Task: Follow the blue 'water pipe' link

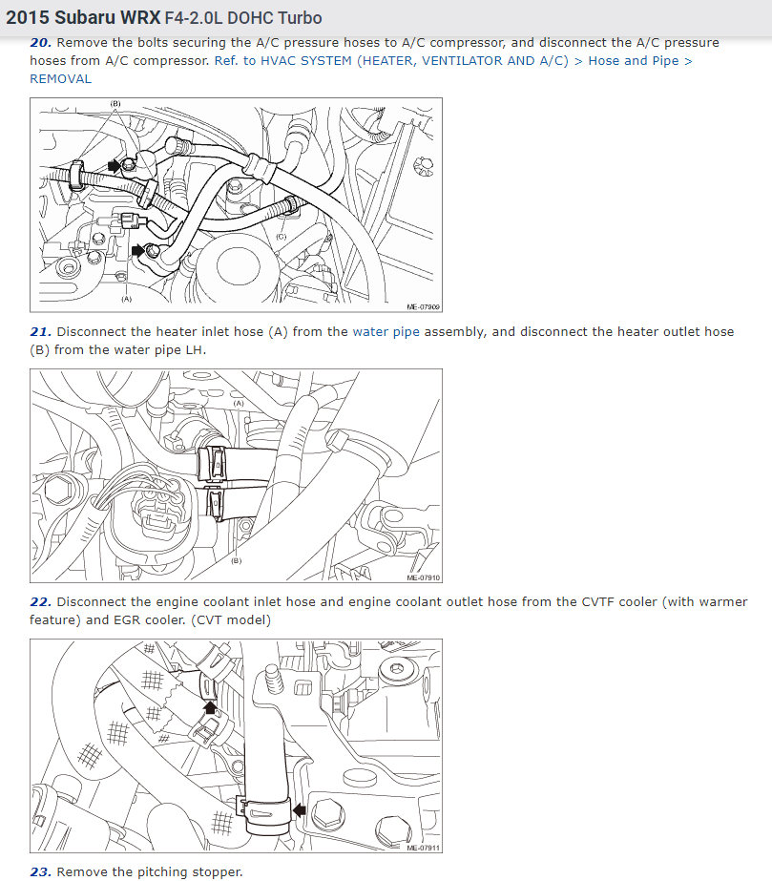Action: (x=386, y=332)
